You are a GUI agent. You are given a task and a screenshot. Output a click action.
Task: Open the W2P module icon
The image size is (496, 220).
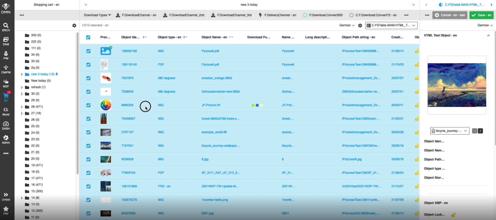6,83
